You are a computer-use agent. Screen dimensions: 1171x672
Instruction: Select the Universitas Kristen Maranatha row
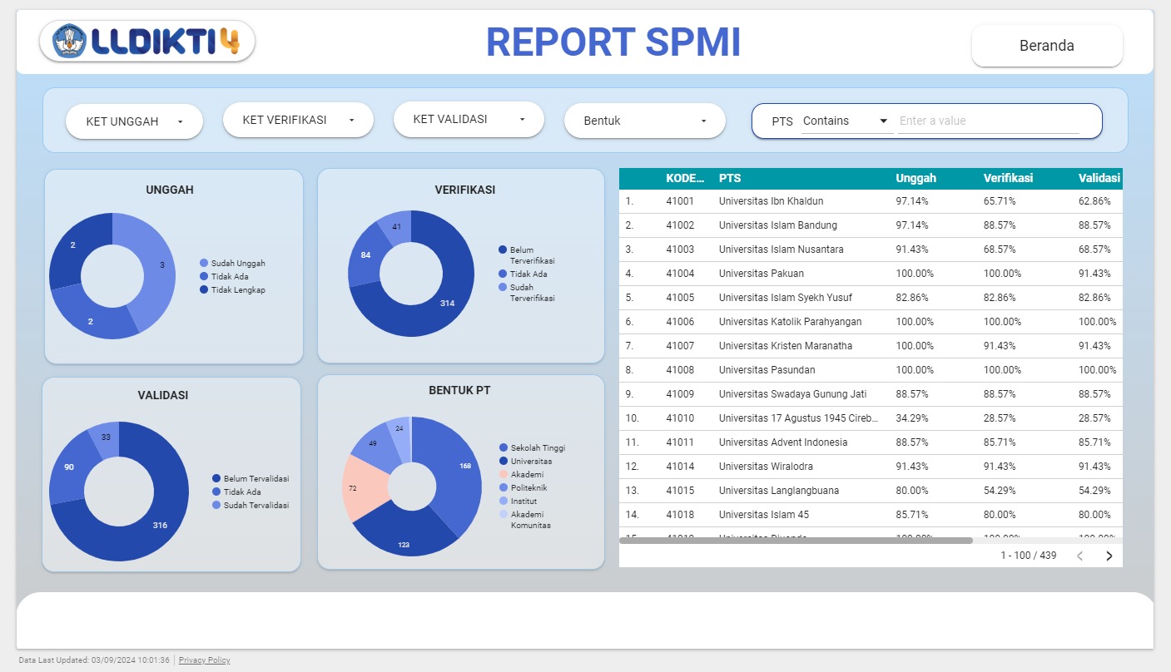coord(871,346)
